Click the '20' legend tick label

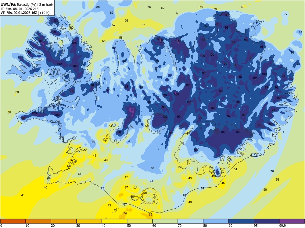coord(53,226)
